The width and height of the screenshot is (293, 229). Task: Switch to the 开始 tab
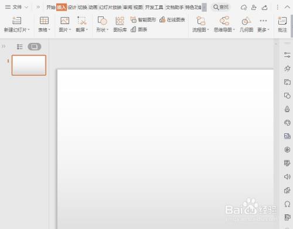tap(51, 8)
